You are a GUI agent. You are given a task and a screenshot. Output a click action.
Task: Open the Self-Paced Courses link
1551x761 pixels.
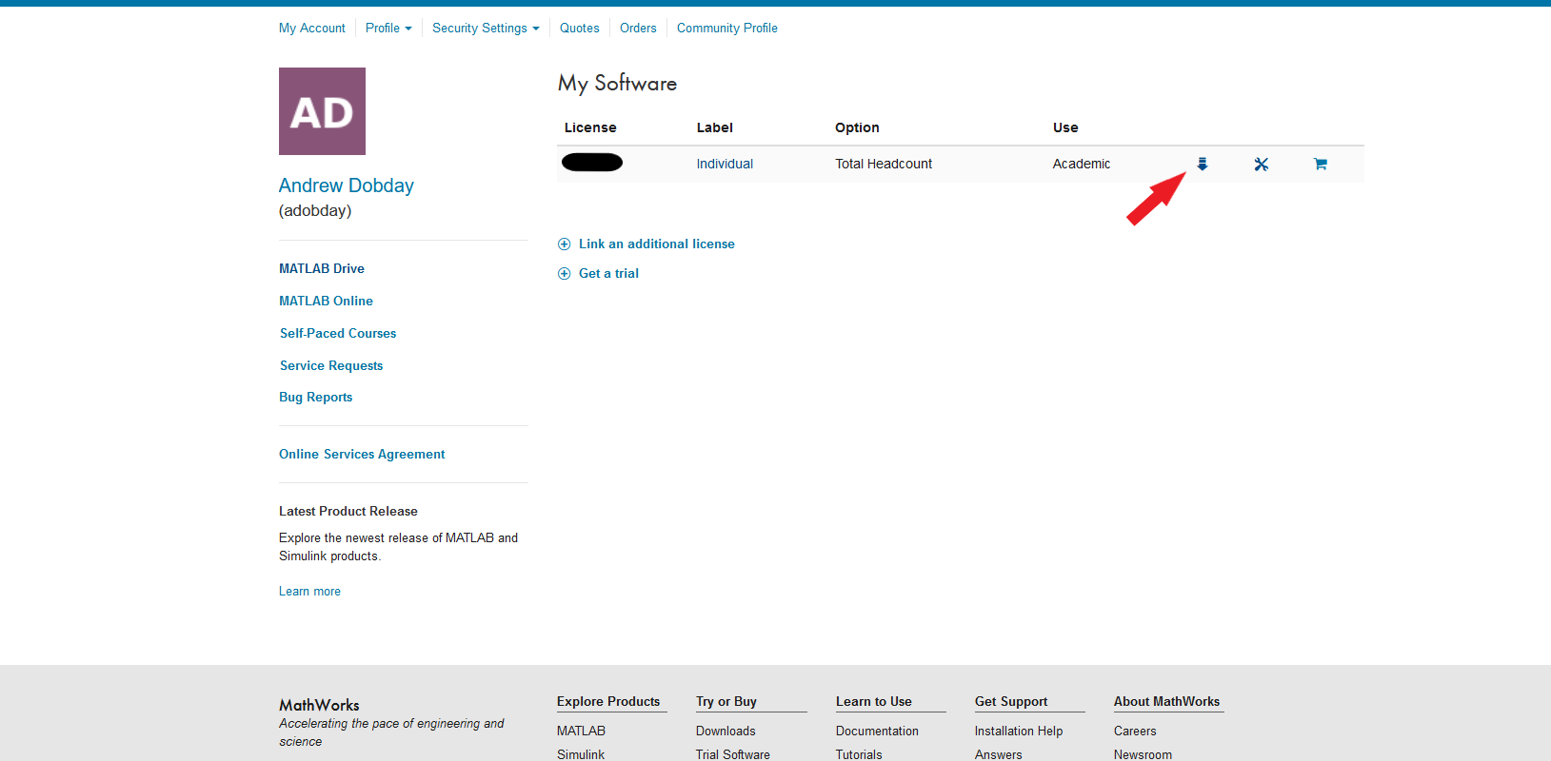338,333
